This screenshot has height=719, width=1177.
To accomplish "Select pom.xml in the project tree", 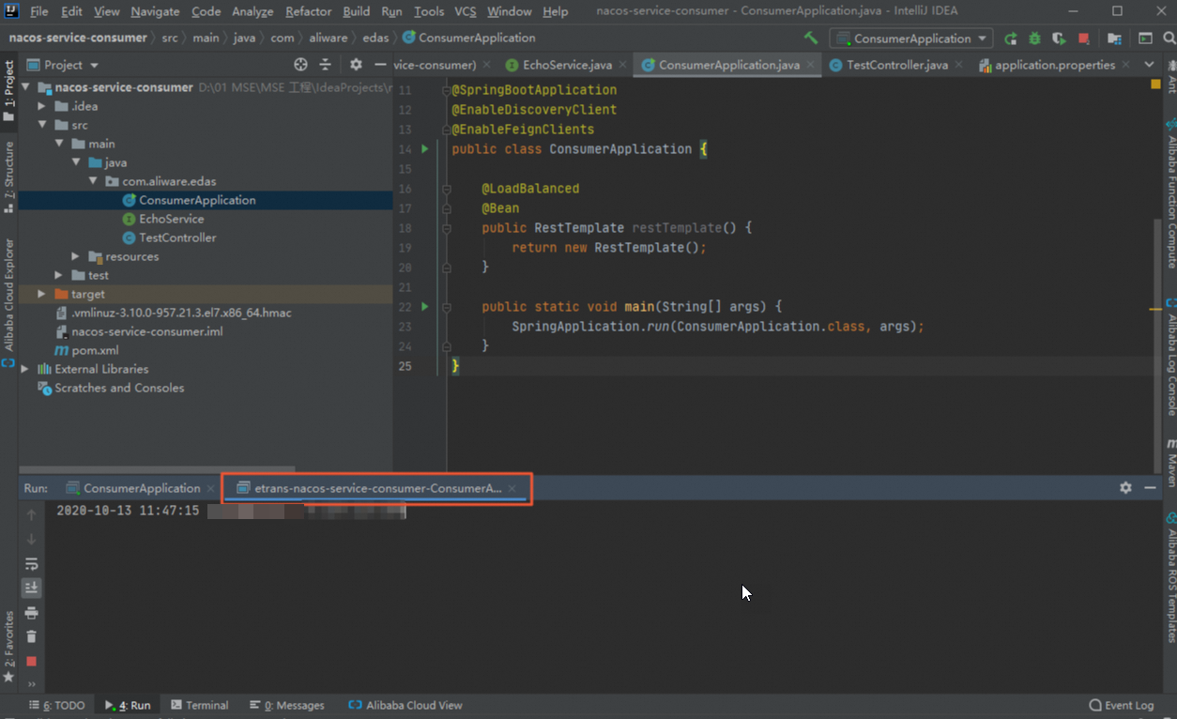I will [94, 350].
